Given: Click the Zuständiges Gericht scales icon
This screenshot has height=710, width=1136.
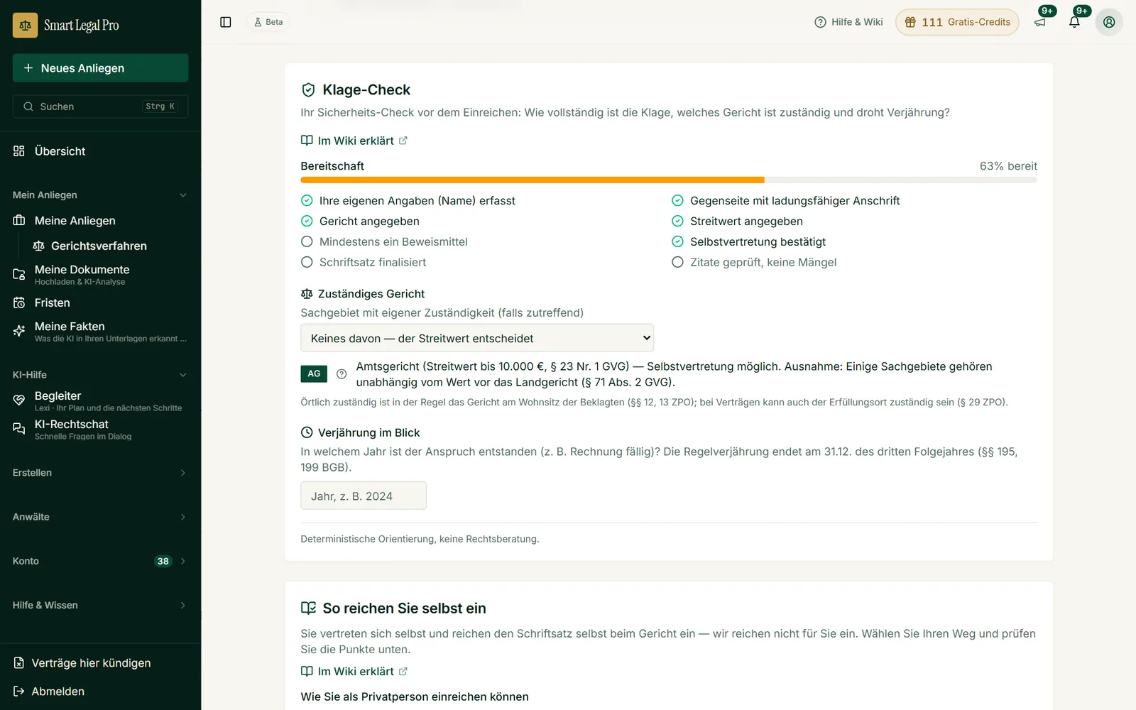Looking at the screenshot, I should click(307, 294).
